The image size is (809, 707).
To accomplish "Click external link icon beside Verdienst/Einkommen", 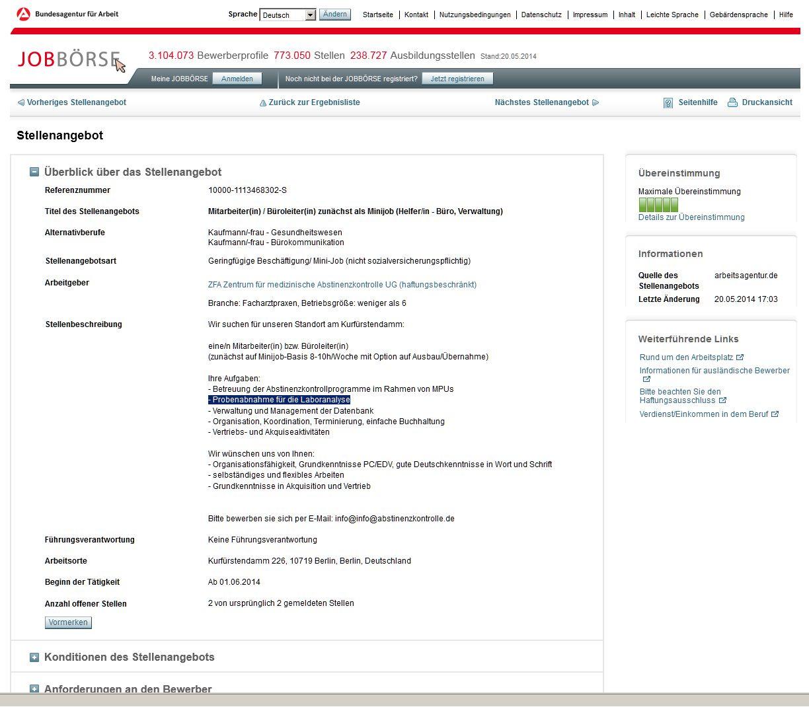I will pyautogui.click(x=775, y=414).
